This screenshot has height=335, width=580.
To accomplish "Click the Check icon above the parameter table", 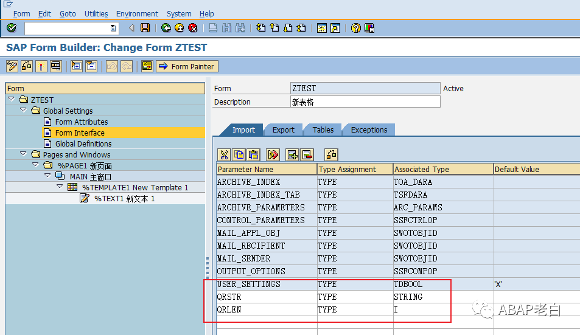I will [331, 155].
